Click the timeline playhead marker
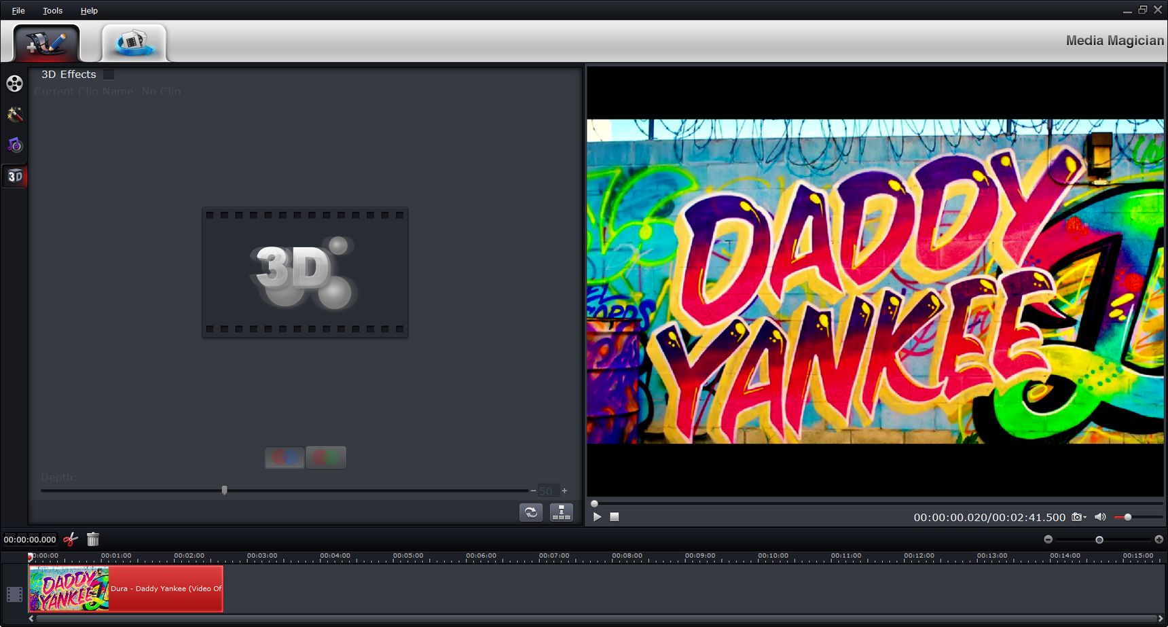The height and width of the screenshot is (627, 1168). pos(30,556)
